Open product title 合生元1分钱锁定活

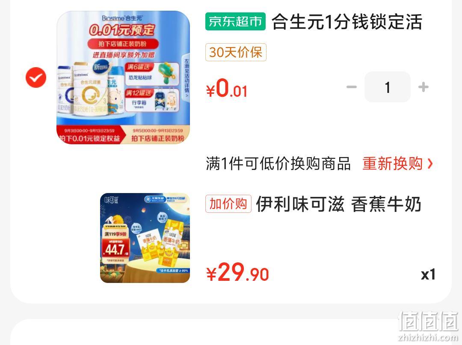[x=347, y=21]
